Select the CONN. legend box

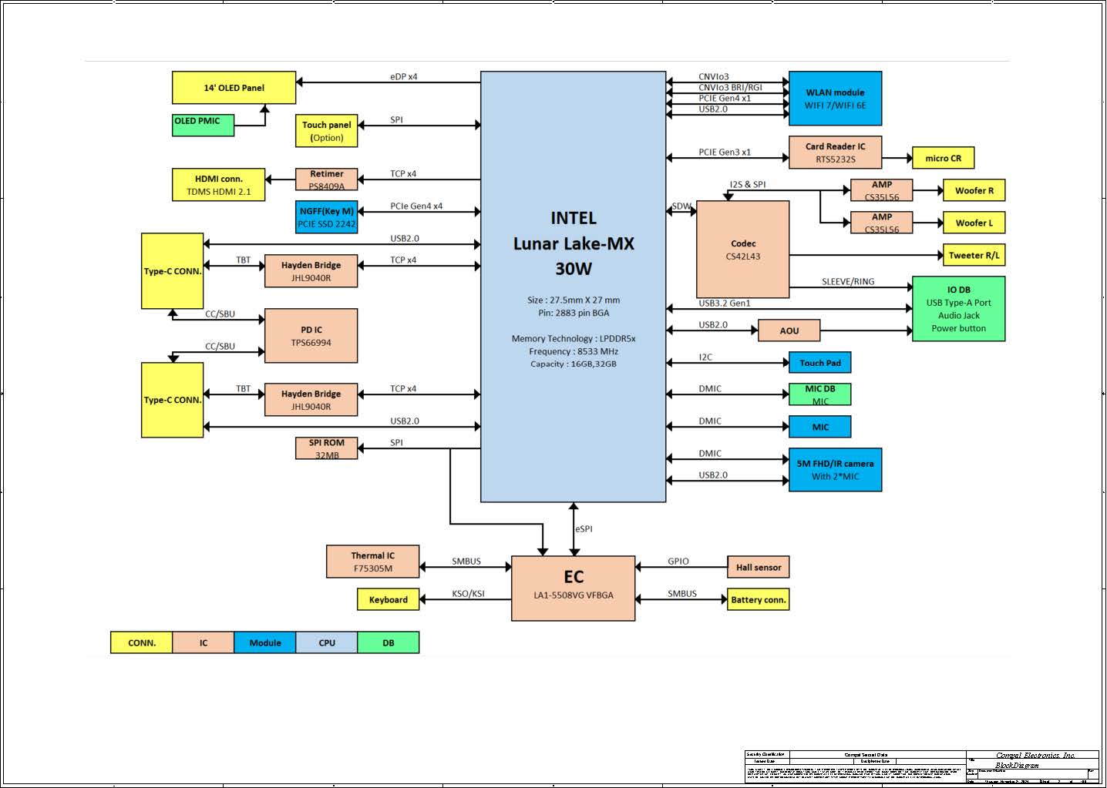tap(141, 642)
